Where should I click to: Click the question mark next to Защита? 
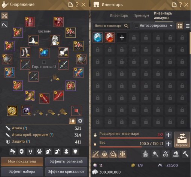click(x=28, y=142)
